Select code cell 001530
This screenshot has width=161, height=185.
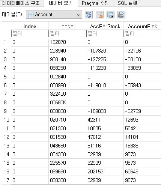pos(67,137)
